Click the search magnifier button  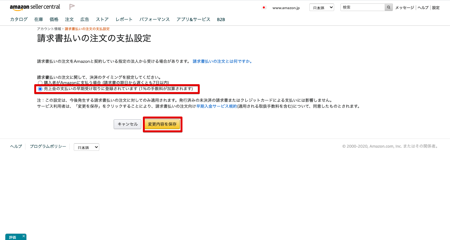(389, 7)
